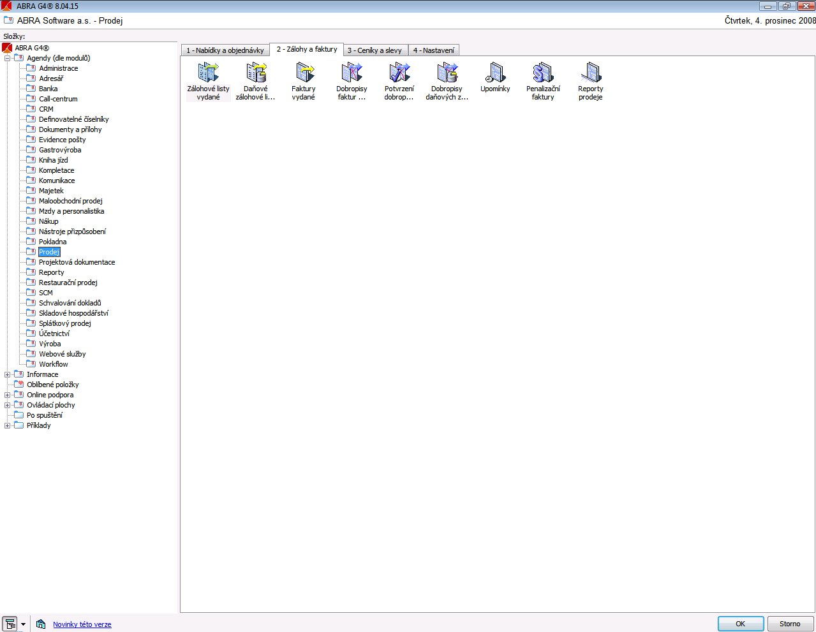The height and width of the screenshot is (632, 816).
Task: Select Dokumenty a přílohy tree item
Action: 70,129
